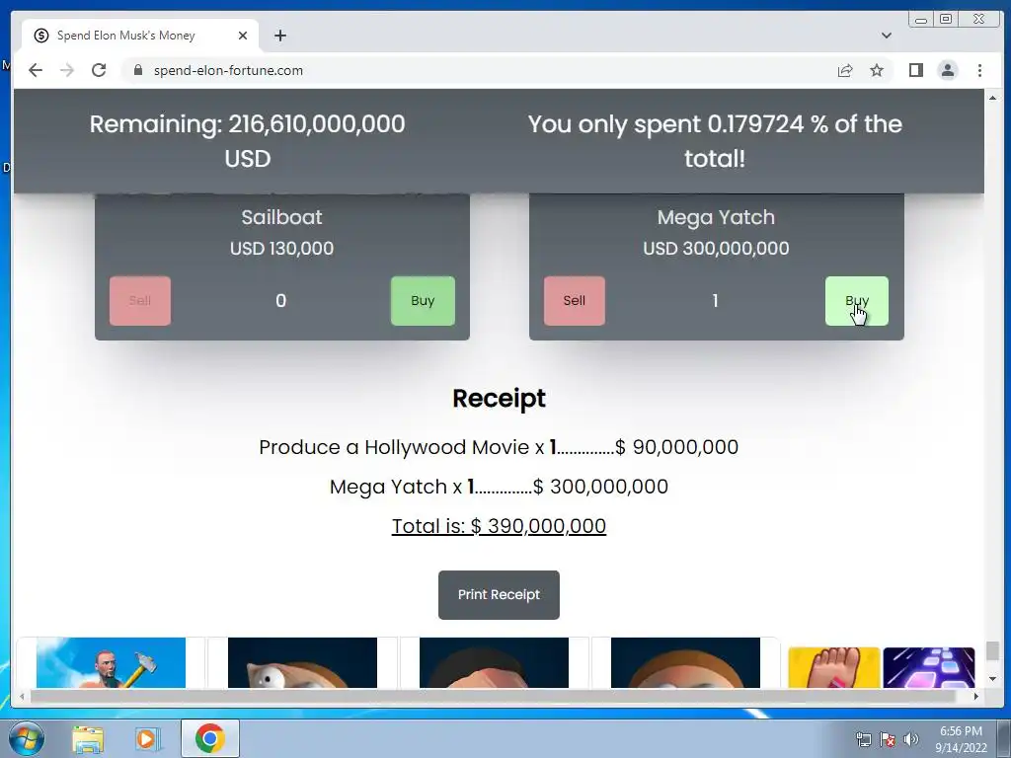Open the Action Center flag icon
Screen dimensions: 1011x758
[x=888, y=739]
